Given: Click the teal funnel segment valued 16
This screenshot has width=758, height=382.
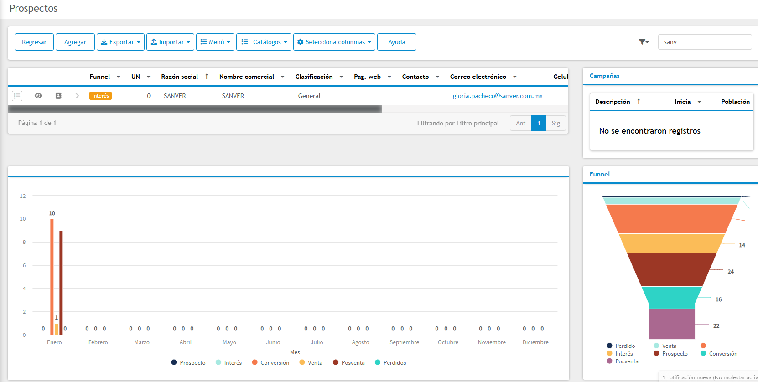Looking at the screenshot, I should coord(671,297).
